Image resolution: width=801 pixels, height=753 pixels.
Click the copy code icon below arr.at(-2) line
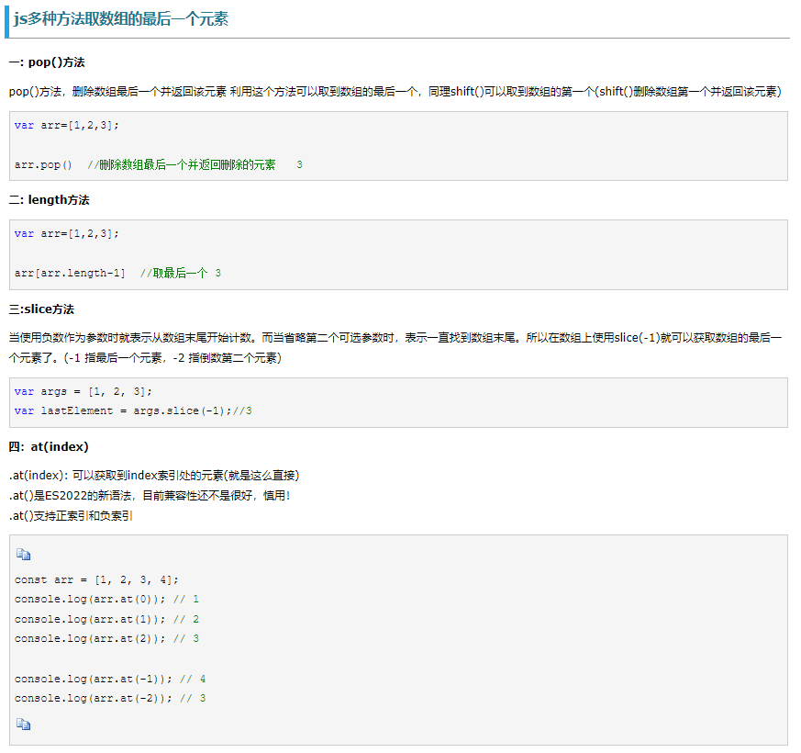point(23,724)
